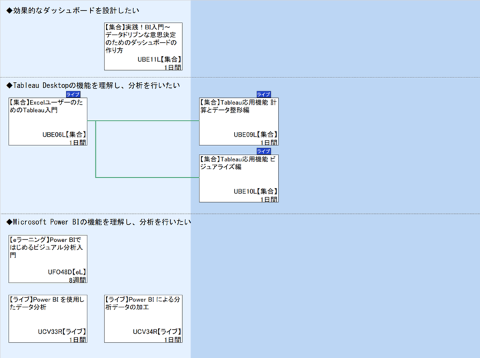Viewport: 480px width, 358px height.
Task: Open the UBE06L ExcelユーザーのためのTableau入門 course
Action: (48, 121)
